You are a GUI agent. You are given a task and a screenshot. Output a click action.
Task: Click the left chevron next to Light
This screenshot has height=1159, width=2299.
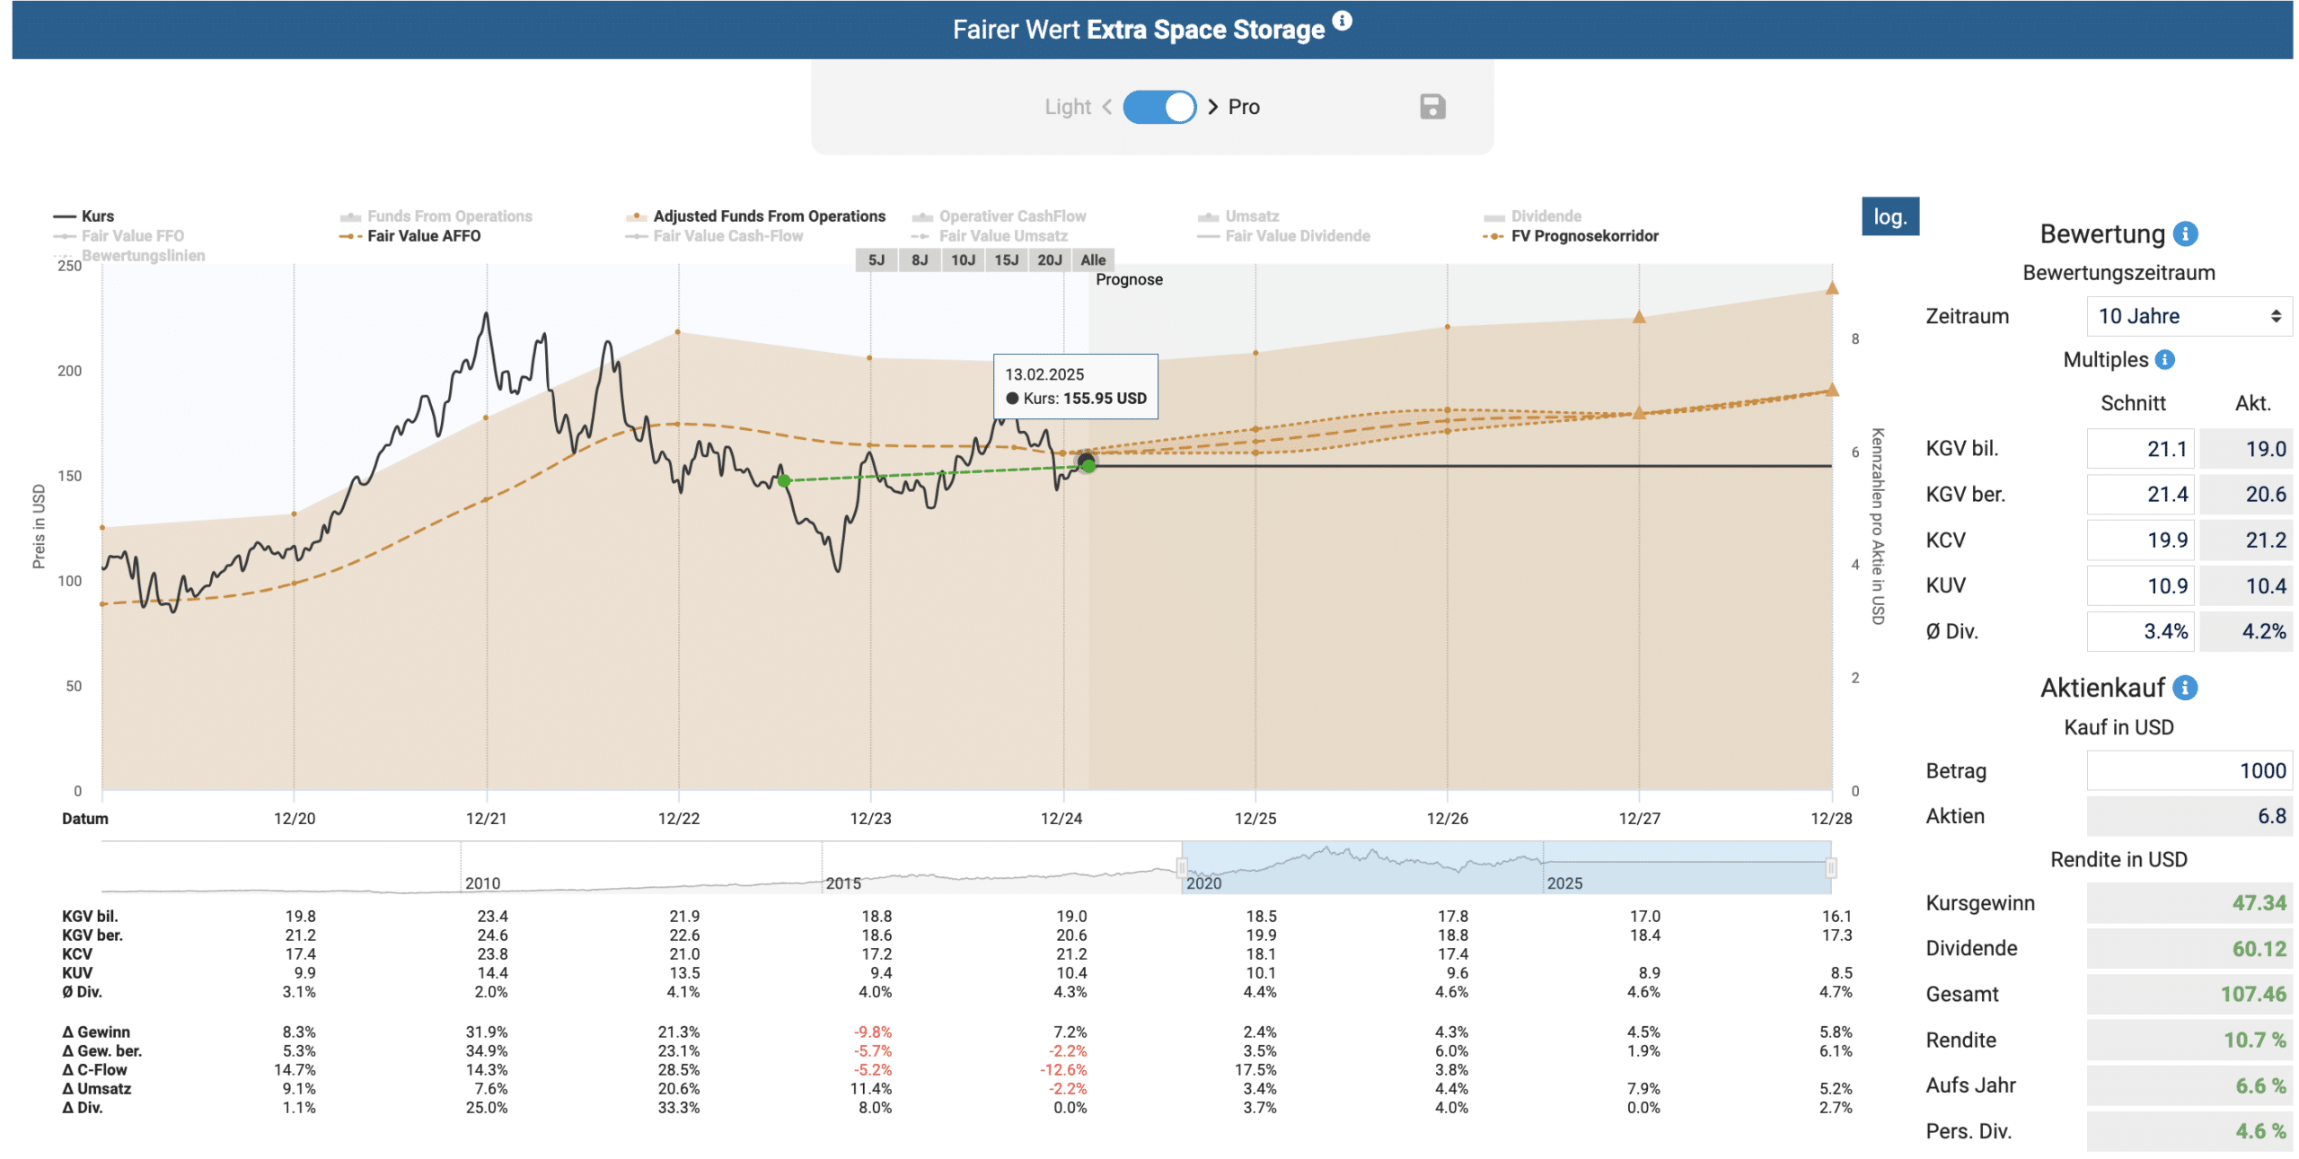1106,107
